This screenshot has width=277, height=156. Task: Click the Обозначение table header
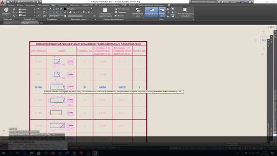pos(39,51)
